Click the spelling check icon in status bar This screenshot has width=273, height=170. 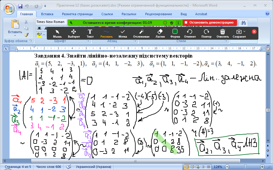point(69,167)
